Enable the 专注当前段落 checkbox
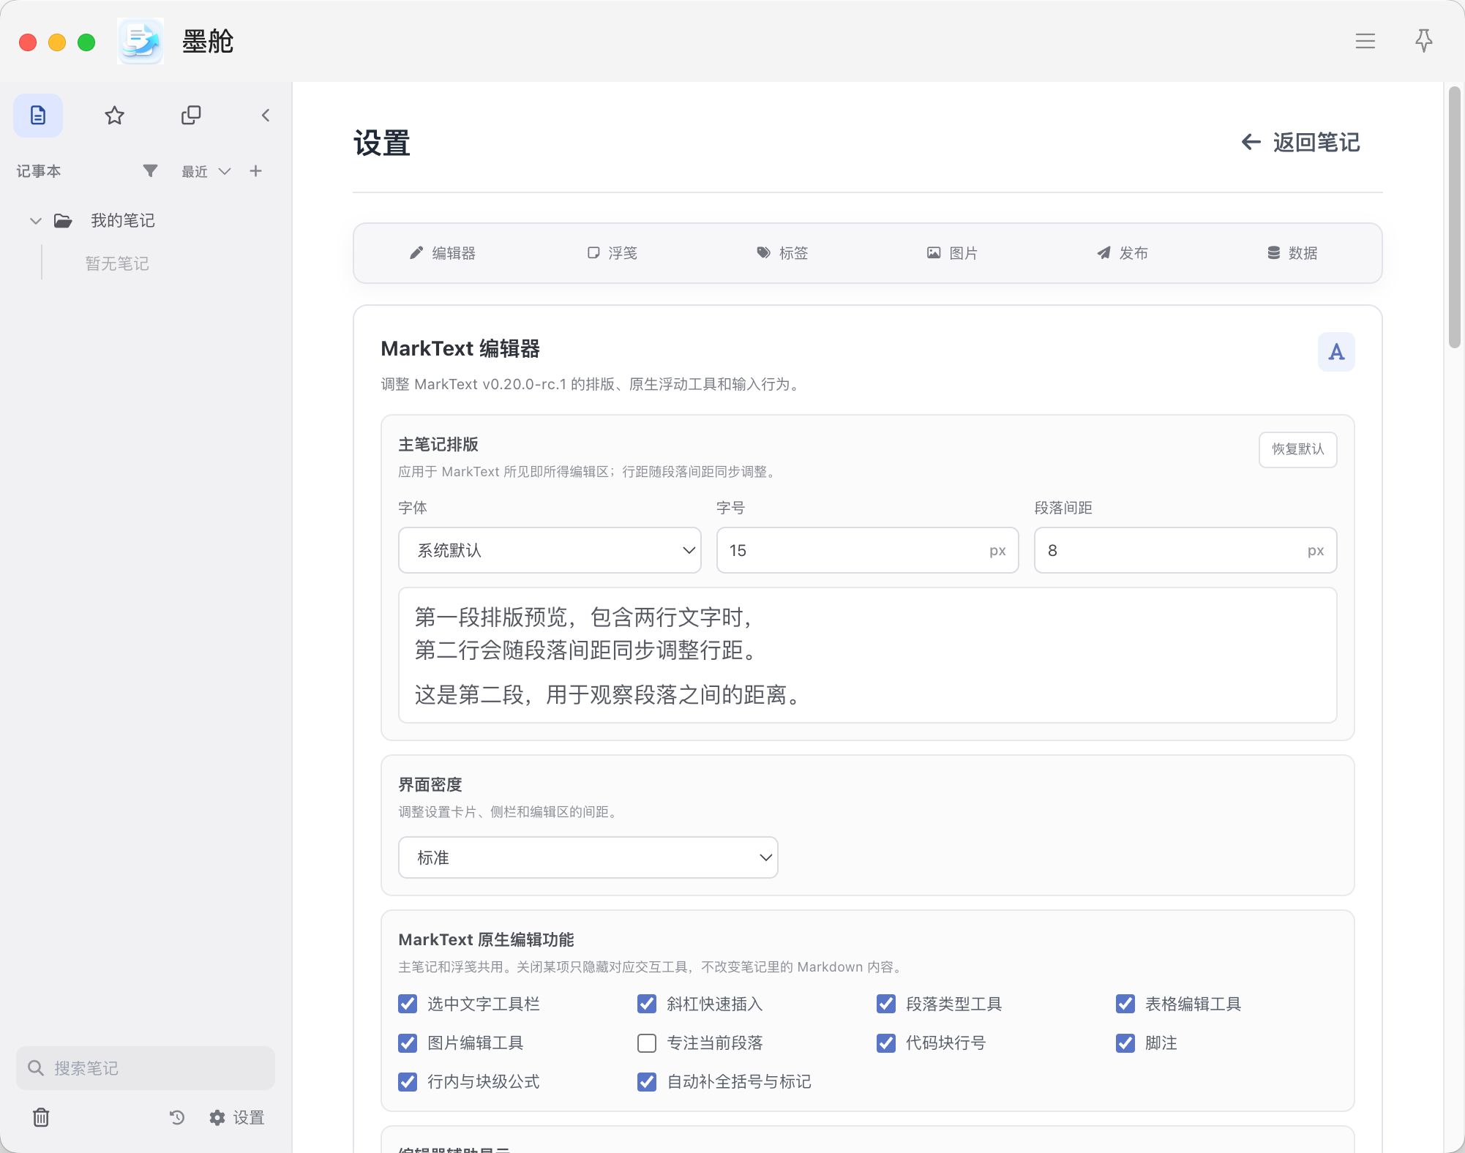 (x=647, y=1043)
